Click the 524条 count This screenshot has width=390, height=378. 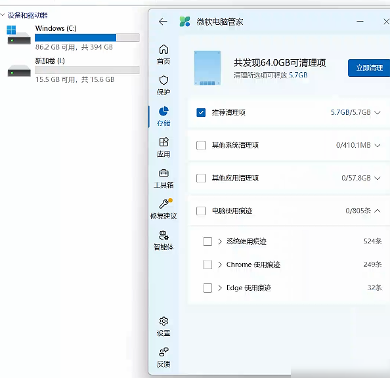(x=372, y=241)
